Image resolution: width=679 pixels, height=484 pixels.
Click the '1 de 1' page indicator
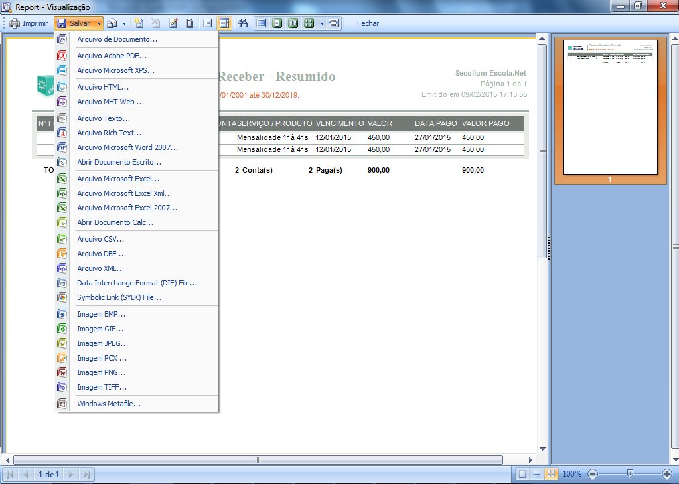point(48,475)
